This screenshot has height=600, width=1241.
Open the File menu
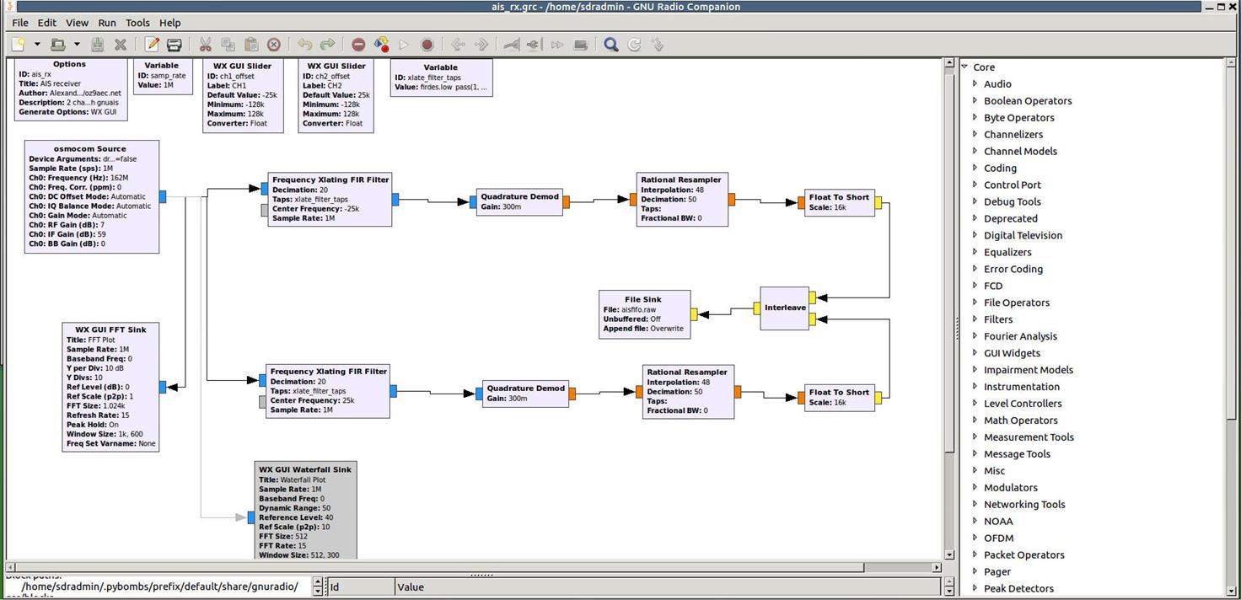coord(20,23)
